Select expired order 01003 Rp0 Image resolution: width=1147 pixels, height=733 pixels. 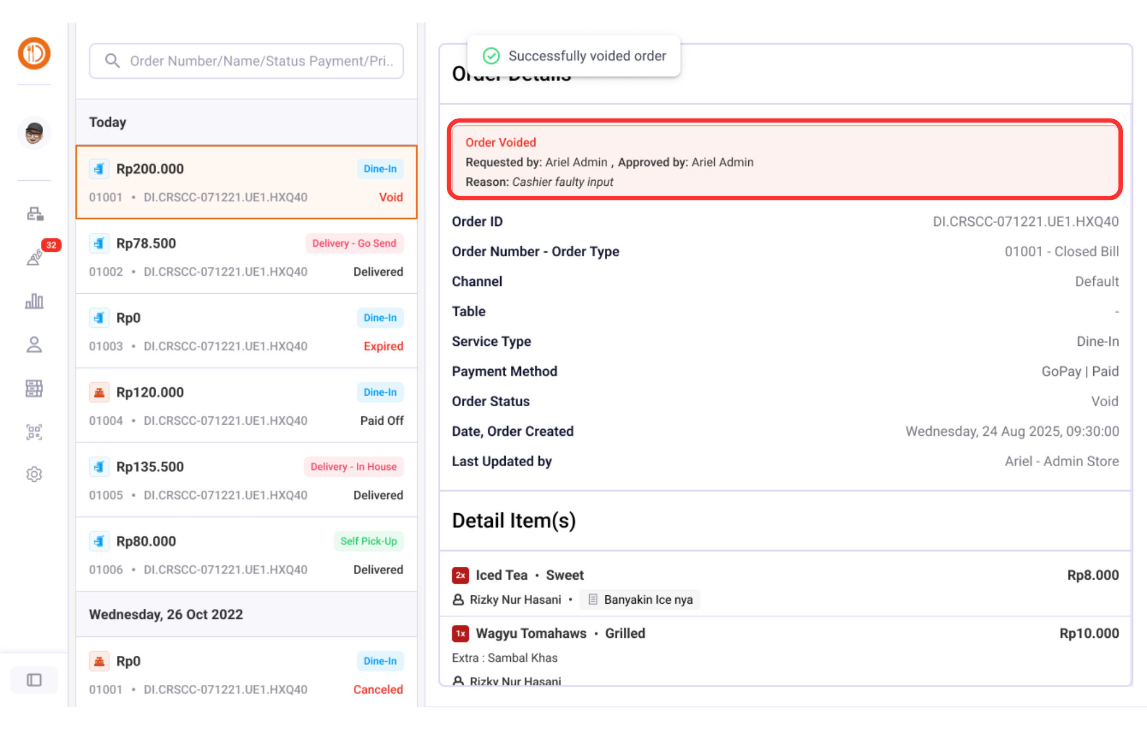click(x=246, y=331)
